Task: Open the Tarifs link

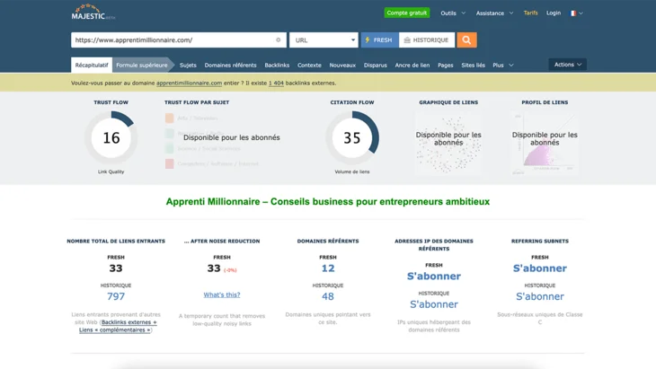Action: (530, 13)
